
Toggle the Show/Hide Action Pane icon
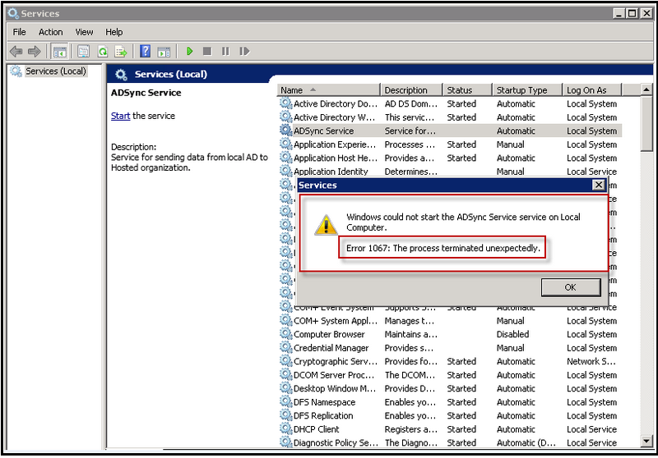click(x=164, y=52)
